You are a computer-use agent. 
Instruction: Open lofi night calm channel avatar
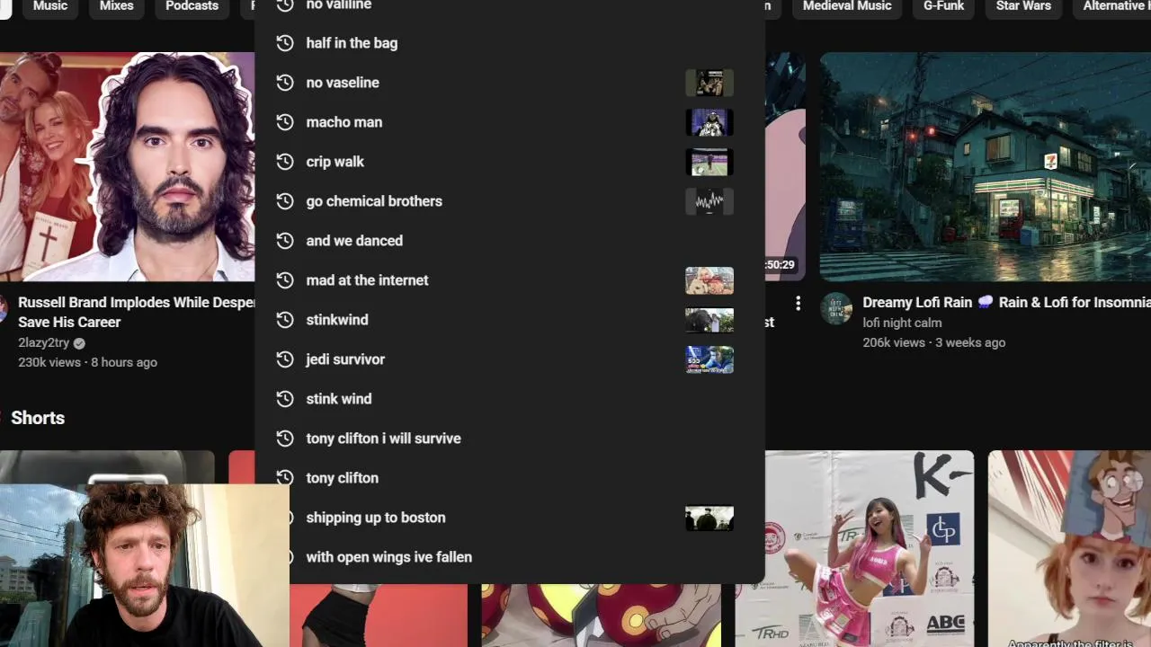836,308
